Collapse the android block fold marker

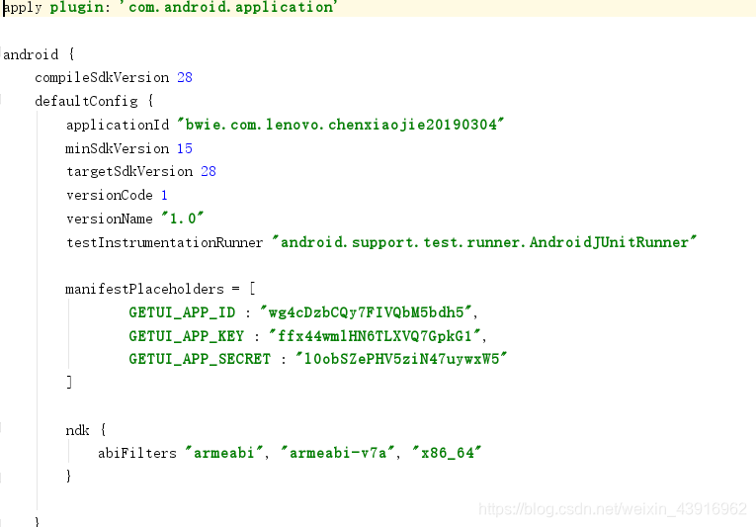[x=1, y=51]
